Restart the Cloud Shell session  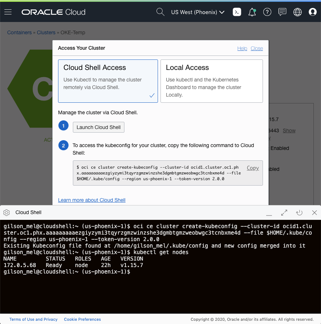tap(299, 213)
